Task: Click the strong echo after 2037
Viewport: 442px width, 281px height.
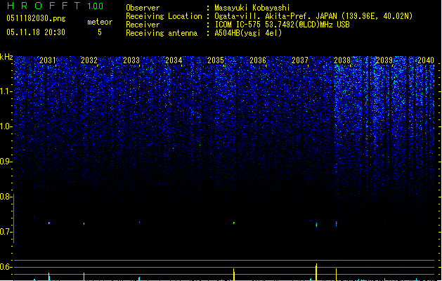Action: coord(316,225)
